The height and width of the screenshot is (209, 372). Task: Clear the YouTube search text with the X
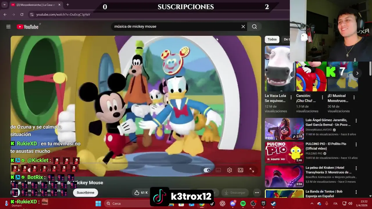[243, 26]
